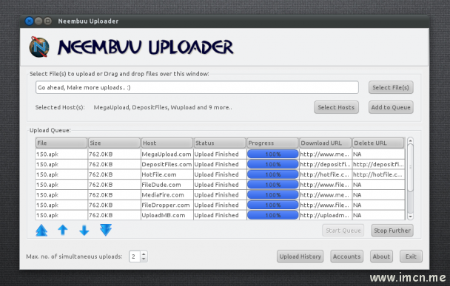Click queue scrollbar up arrow

tap(410, 140)
